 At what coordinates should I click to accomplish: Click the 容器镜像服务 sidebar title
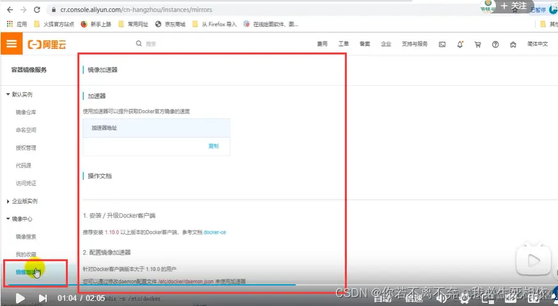pyautogui.click(x=29, y=70)
